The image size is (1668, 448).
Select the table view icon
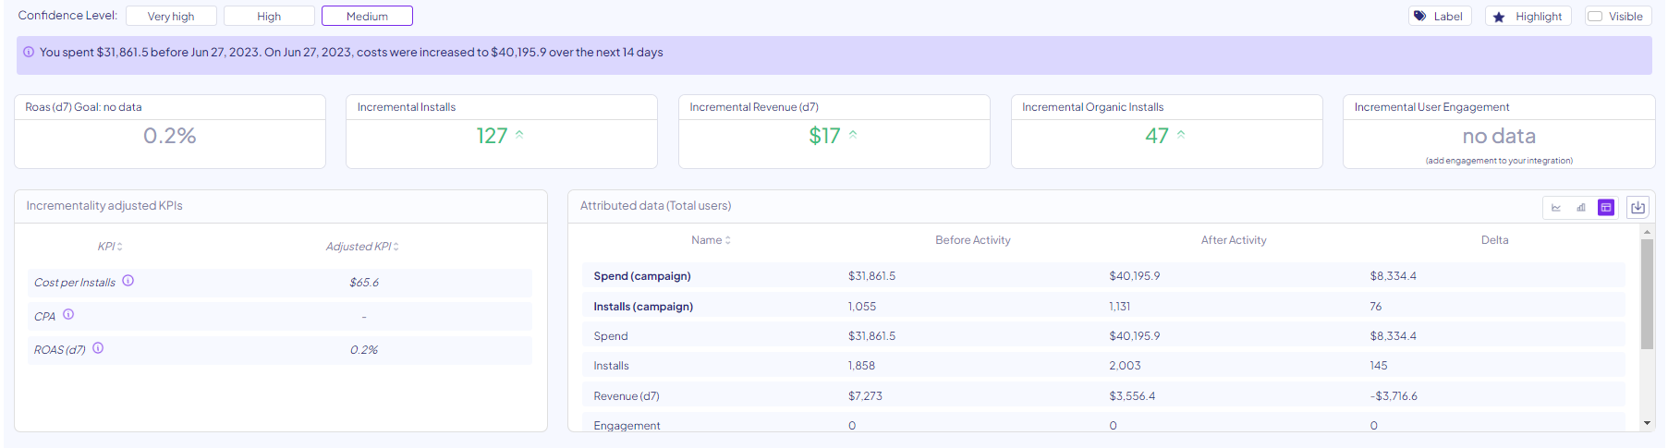click(1606, 208)
